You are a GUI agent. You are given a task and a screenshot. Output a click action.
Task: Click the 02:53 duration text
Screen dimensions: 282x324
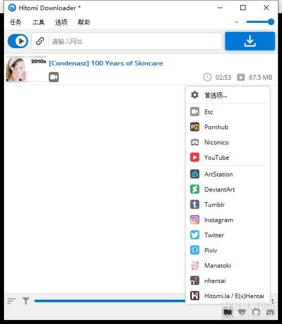click(223, 77)
